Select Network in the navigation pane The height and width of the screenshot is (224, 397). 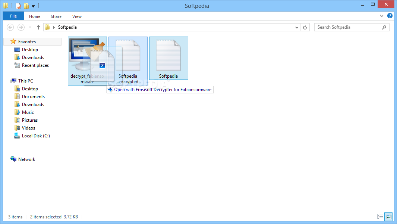pos(26,159)
